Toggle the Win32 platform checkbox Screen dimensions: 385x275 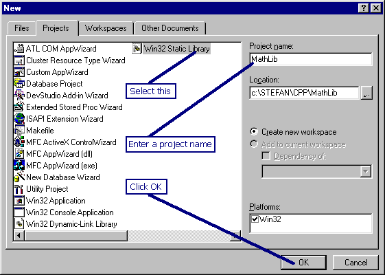click(255, 219)
